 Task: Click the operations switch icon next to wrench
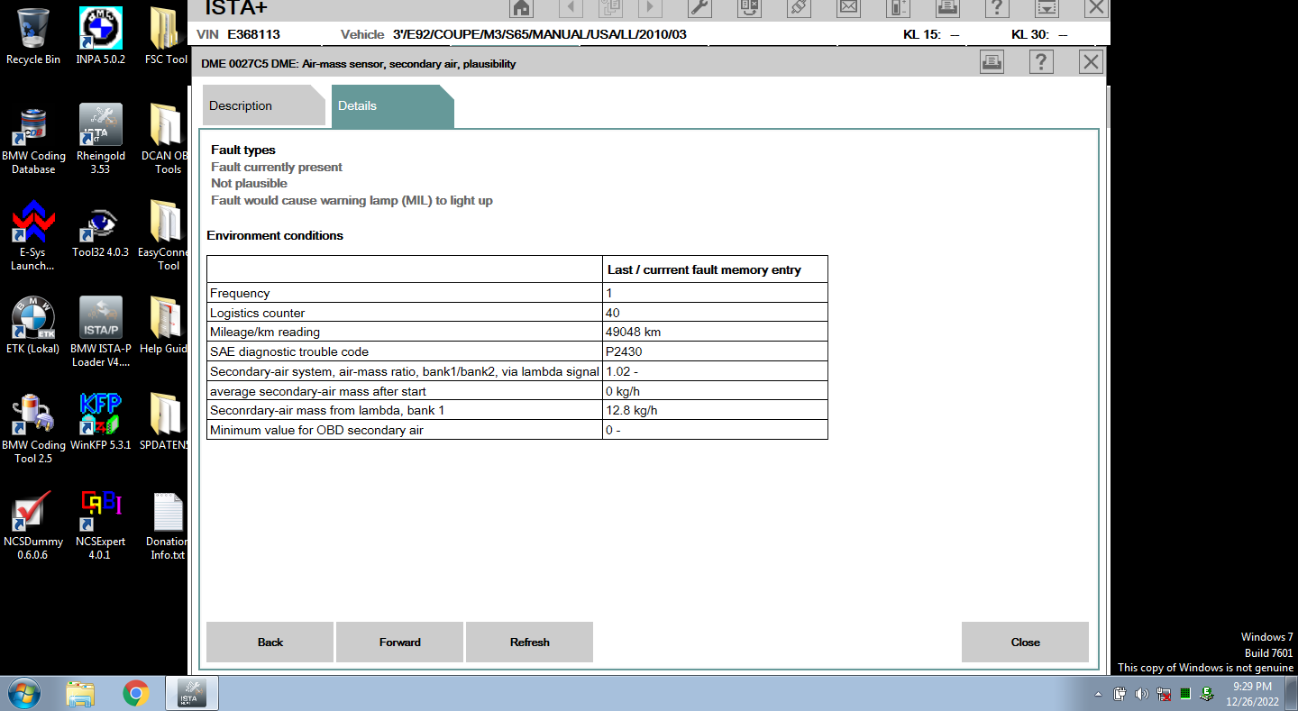[x=749, y=8]
